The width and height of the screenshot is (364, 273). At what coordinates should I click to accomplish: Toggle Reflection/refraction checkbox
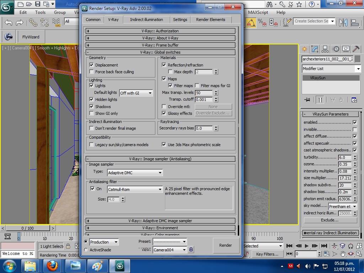[164, 65]
